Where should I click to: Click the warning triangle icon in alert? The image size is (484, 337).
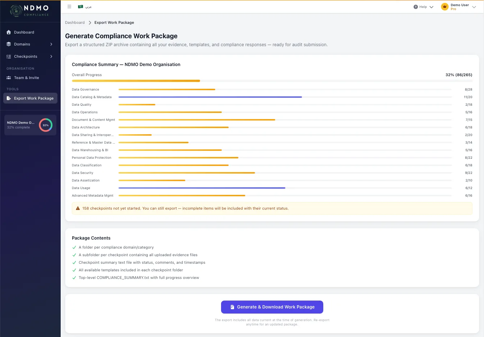click(78, 208)
